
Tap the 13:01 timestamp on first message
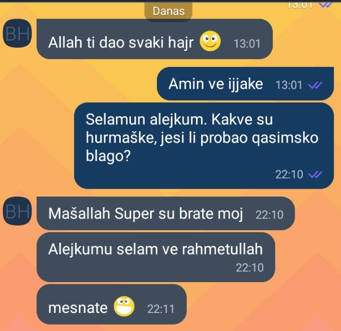[247, 44]
